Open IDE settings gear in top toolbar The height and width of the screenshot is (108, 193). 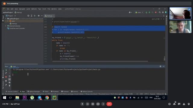pyautogui.click(x=163, y=12)
